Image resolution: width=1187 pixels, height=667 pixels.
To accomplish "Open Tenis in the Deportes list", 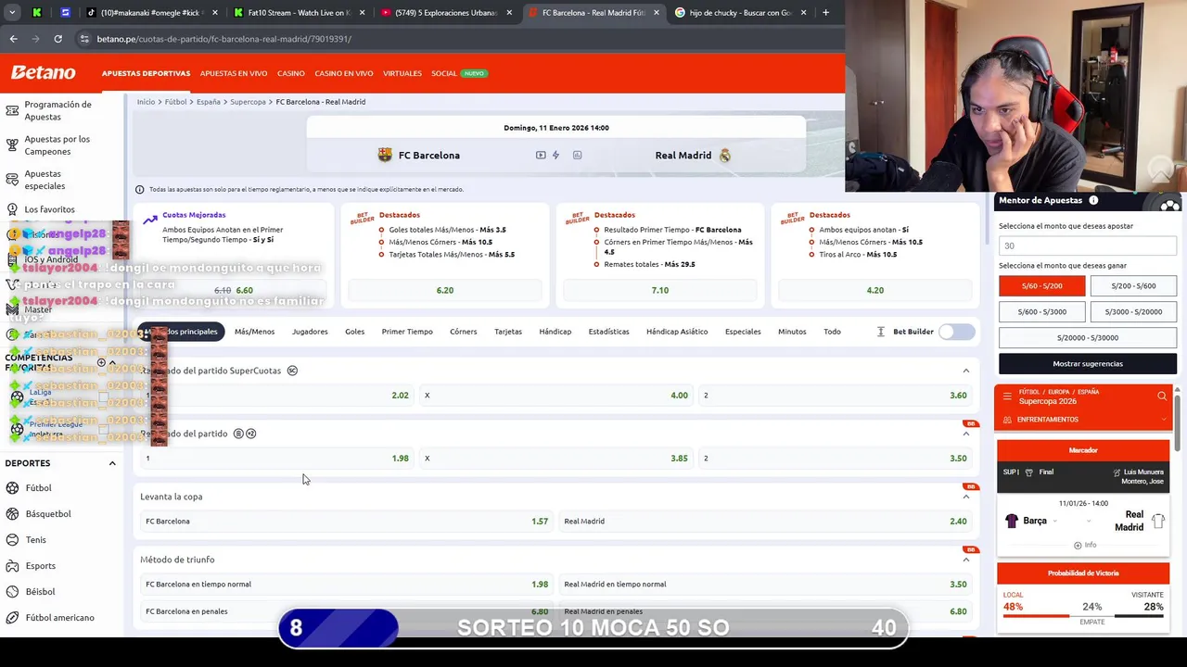I will [x=35, y=540].
